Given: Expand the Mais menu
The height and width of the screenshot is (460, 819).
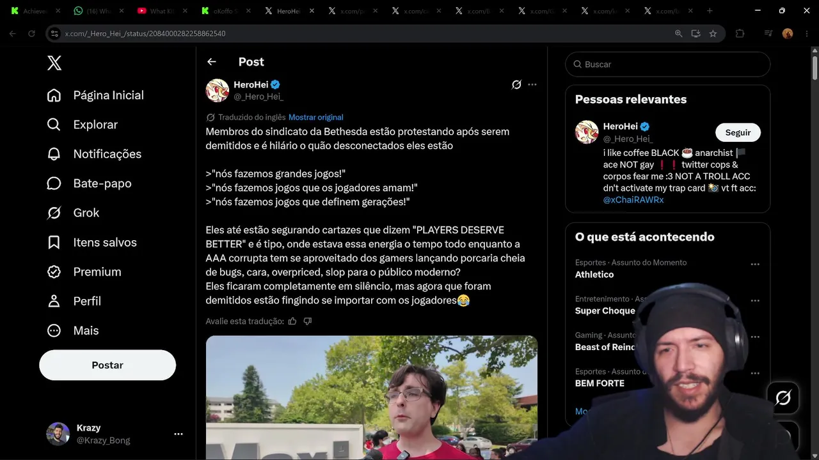Looking at the screenshot, I should coord(72,330).
